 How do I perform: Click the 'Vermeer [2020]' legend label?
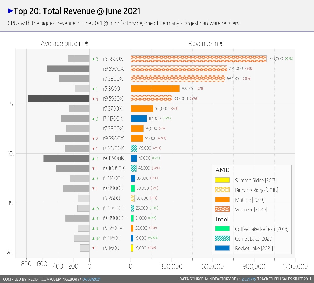[251, 209]
